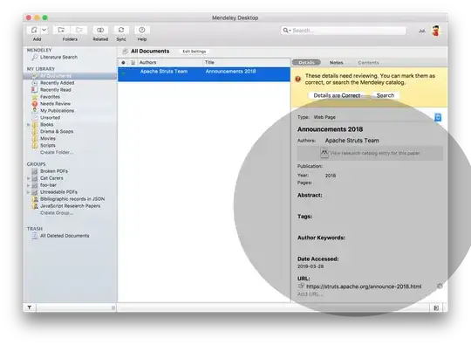Click the filter funnel icon at bottom left
This screenshot has height=345, width=471.
30,307
